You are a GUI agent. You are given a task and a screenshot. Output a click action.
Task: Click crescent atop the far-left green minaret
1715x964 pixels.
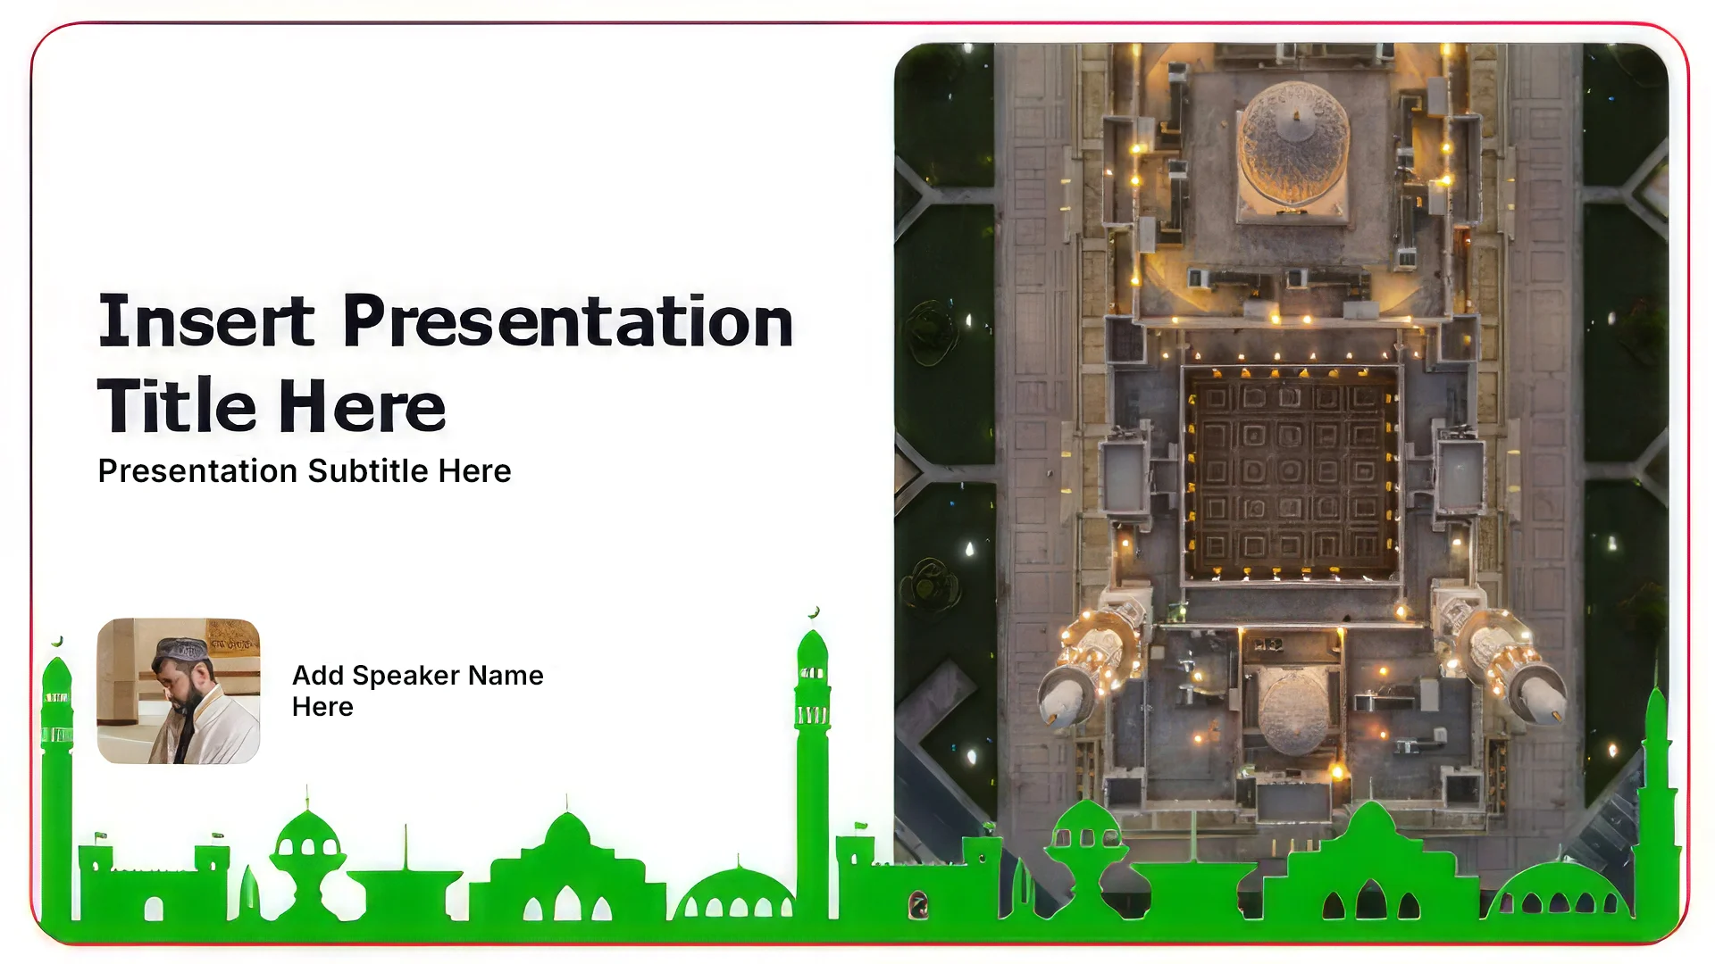[58, 641]
